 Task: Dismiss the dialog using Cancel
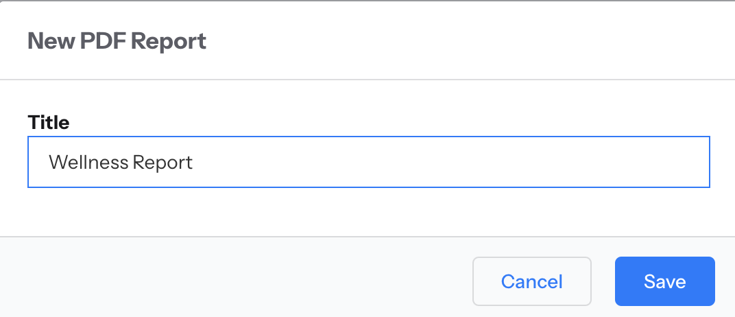[x=532, y=281]
